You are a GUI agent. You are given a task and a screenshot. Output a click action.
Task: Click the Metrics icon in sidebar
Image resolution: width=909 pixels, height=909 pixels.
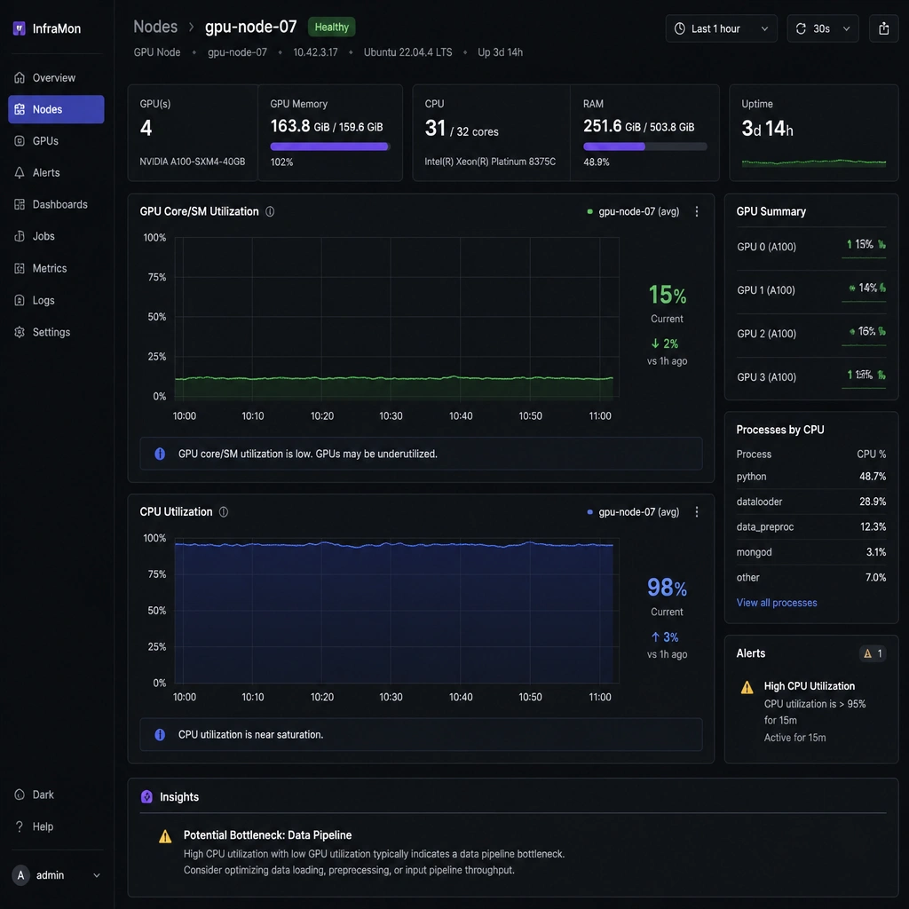point(20,268)
